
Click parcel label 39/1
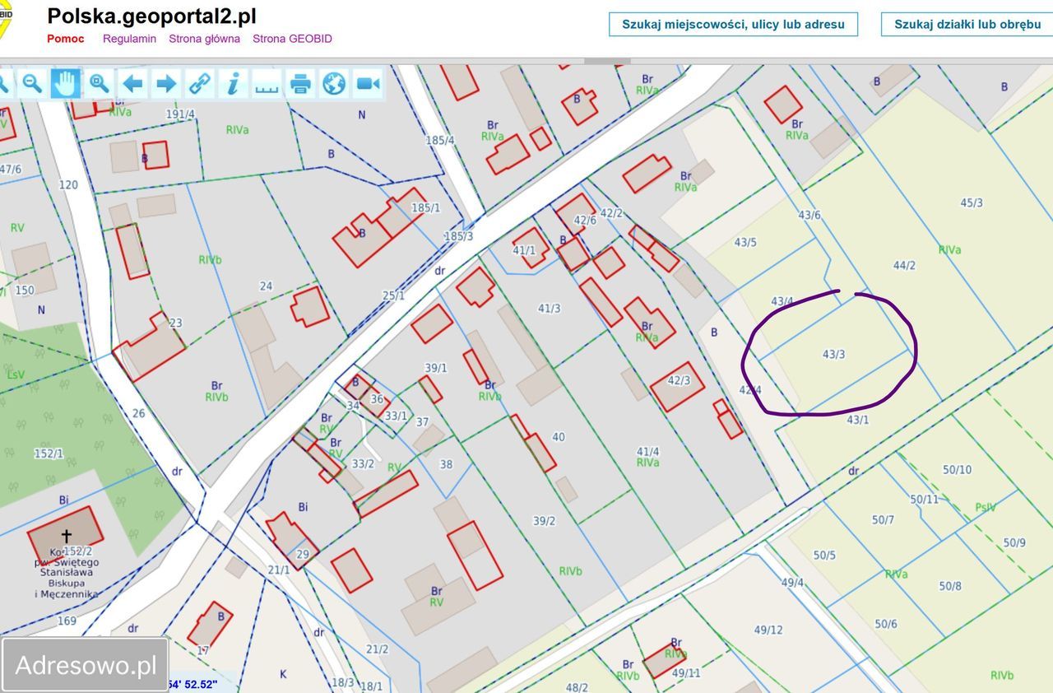tap(436, 368)
